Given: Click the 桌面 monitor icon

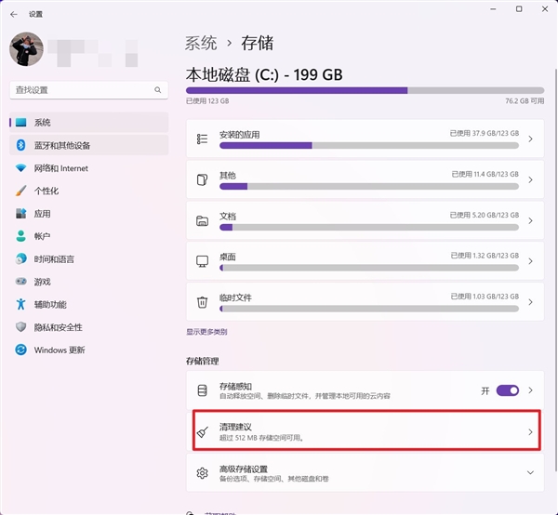Looking at the screenshot, I should click(202, 261).
